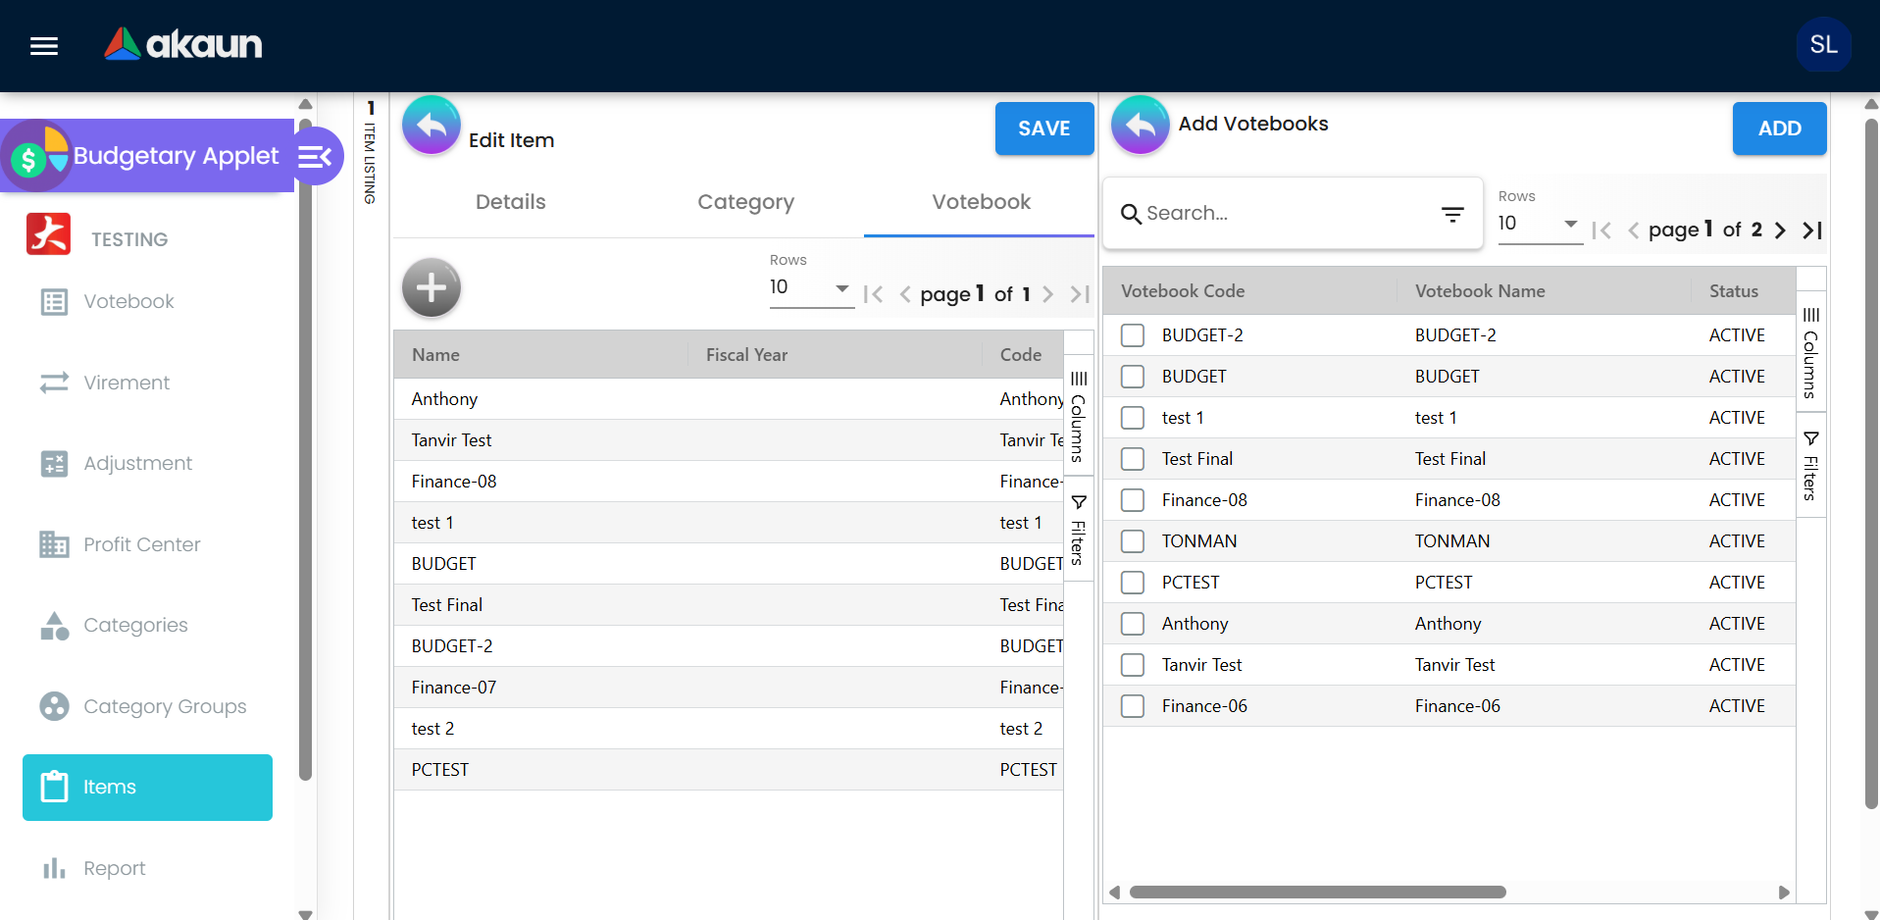Check the BUDGET-2 votebook checkbox
The width and height of the screenshot is (1880, 920).
[1132, 334]
